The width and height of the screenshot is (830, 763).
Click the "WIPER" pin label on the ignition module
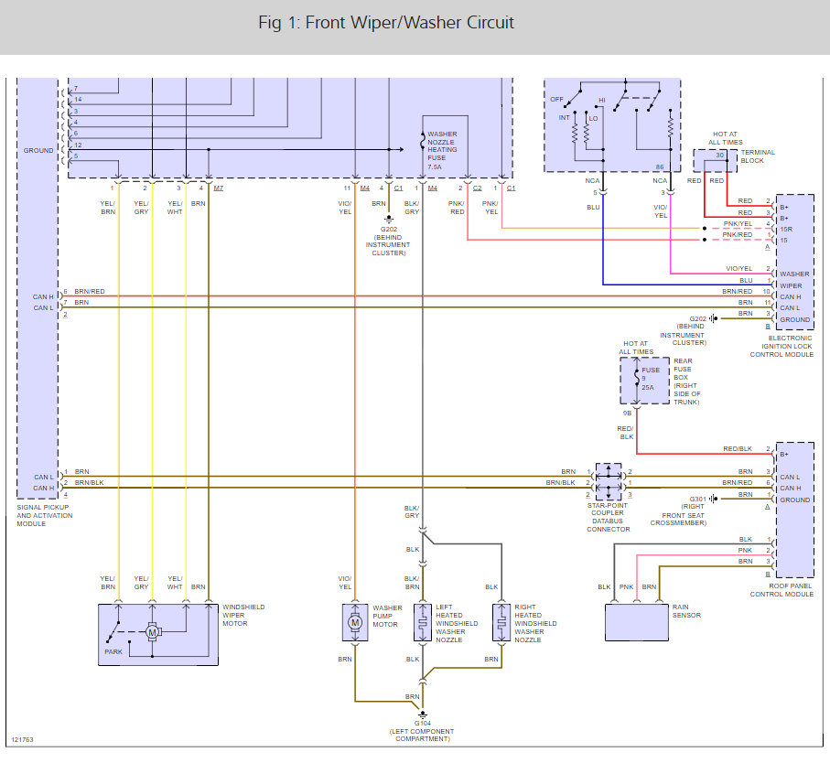coord(791,285)
